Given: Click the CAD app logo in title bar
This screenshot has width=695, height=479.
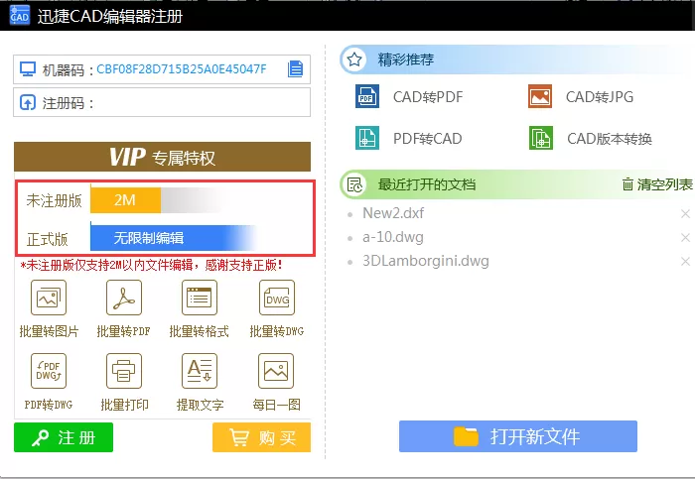Looking at the screenshot, I should point(20,16).
